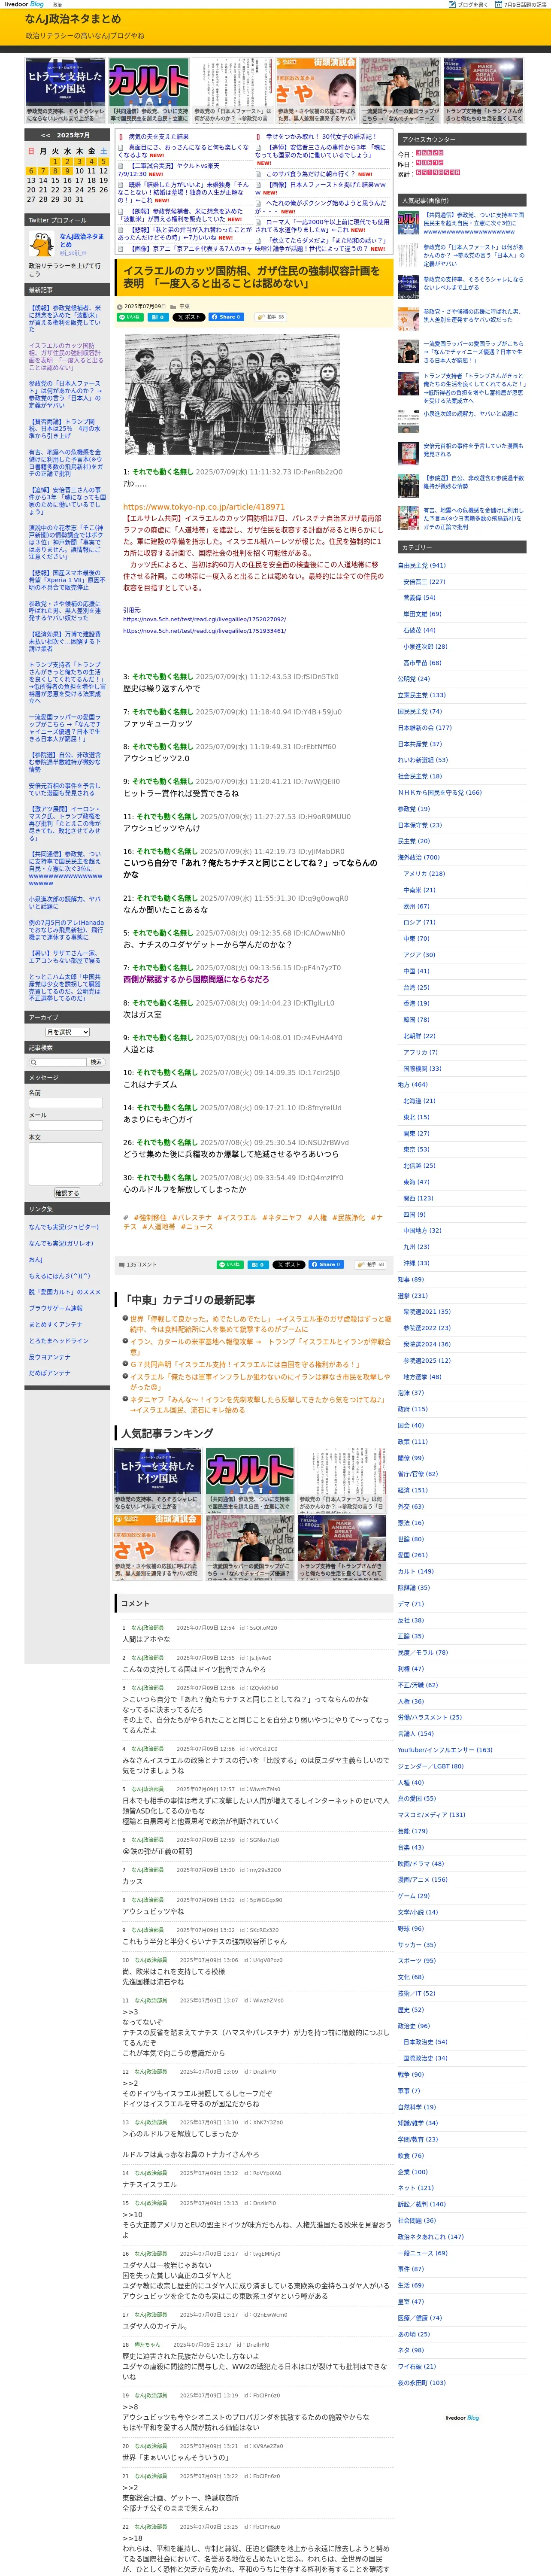551x2576 pixels.
Task: Open calendar date 9 in July 2025
Action: coord(67,171)
